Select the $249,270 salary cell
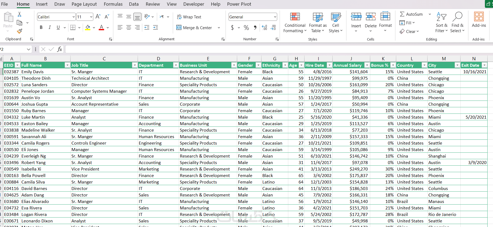 351,169
